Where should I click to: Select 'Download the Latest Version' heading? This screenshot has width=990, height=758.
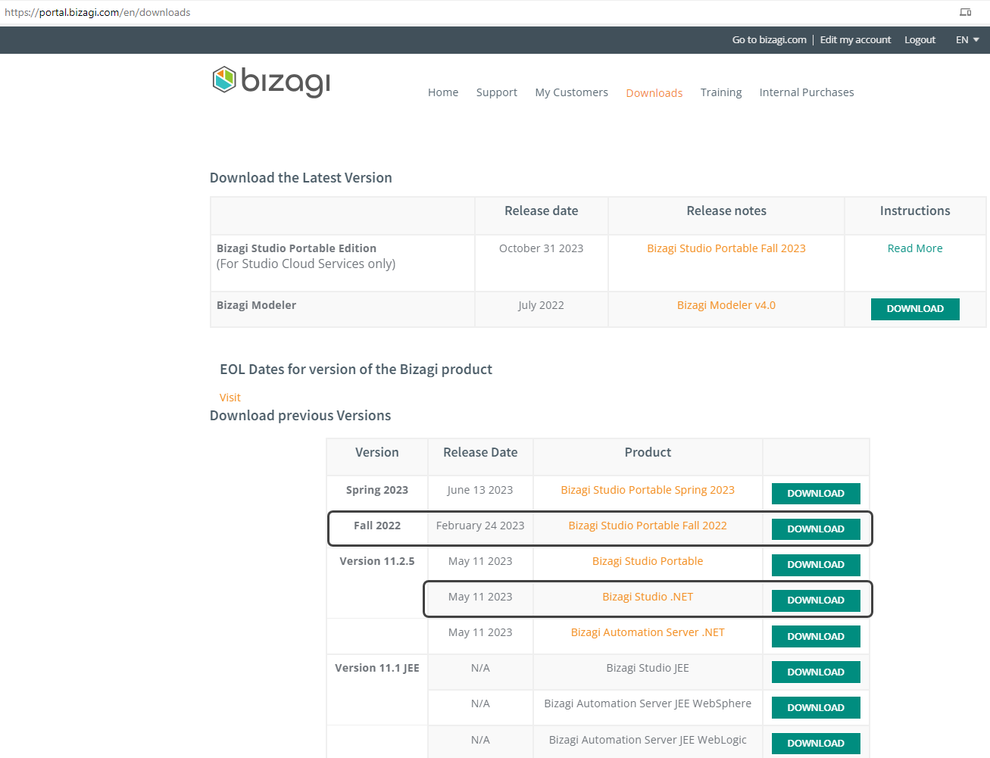301,178
